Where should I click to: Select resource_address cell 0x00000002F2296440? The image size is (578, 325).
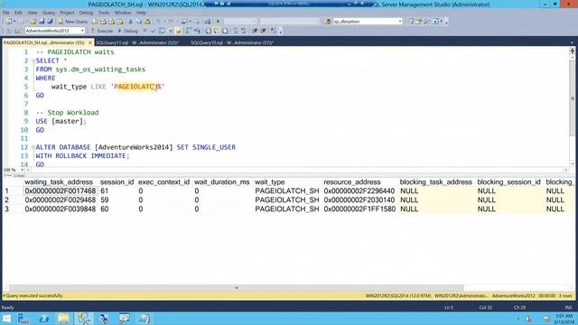[359, 190]
